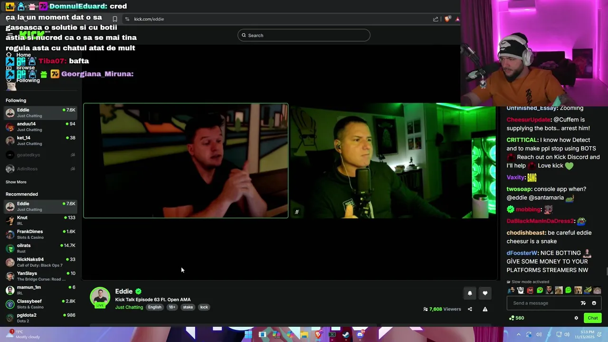Viewport: 608px width, 342px height.
Task: Select the green blob smiley quick emote
Action: tap(569, 290)
